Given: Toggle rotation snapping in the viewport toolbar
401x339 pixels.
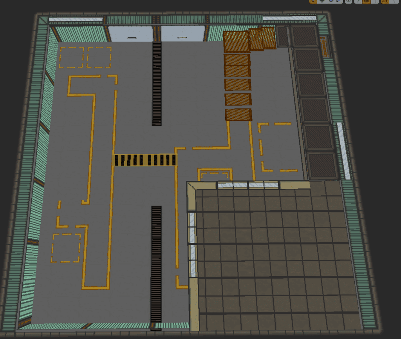Looking at the screenshot, I should 385,1.
